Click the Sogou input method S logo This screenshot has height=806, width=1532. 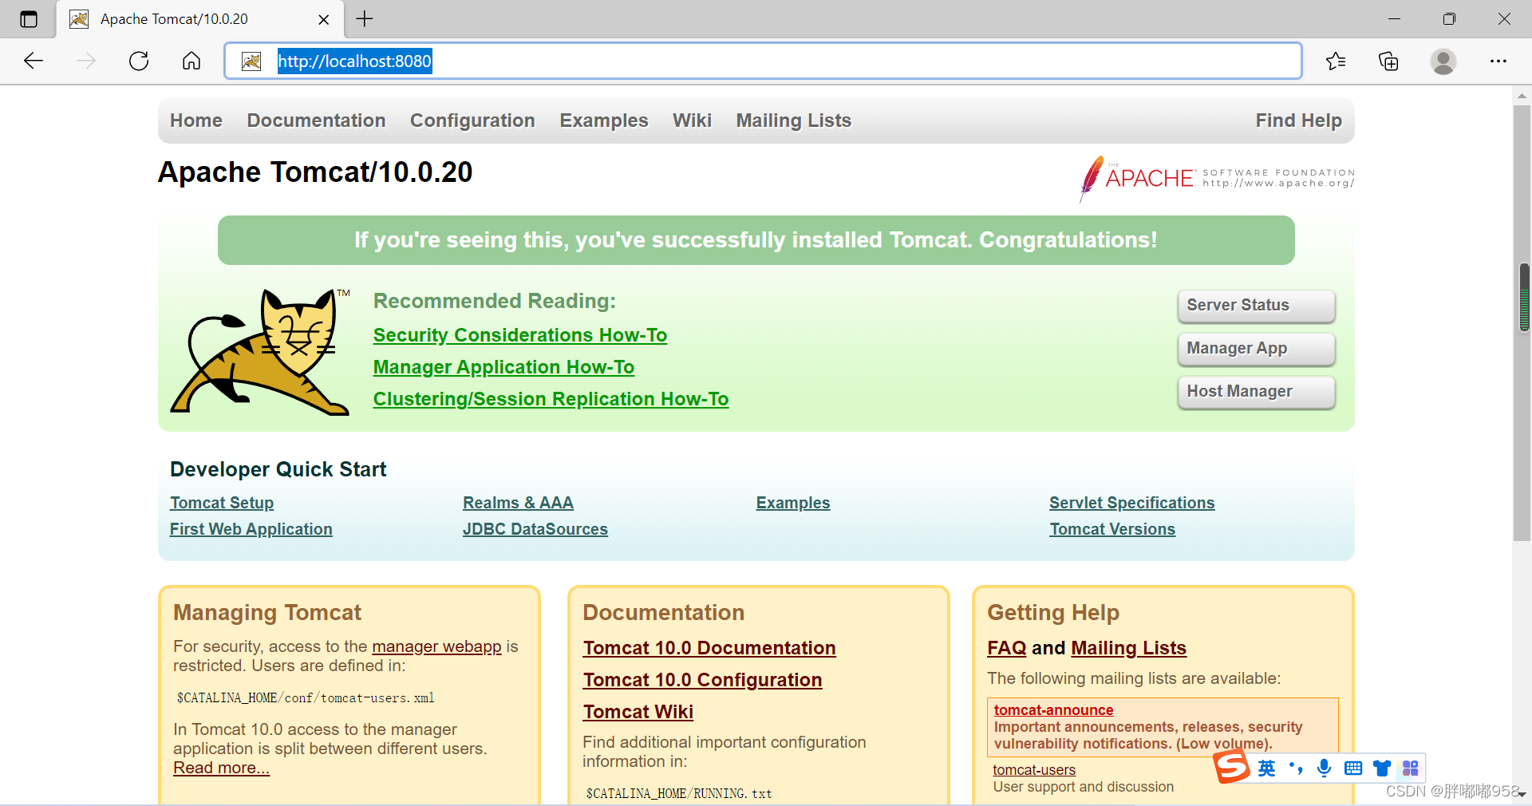click(1232, 767)
